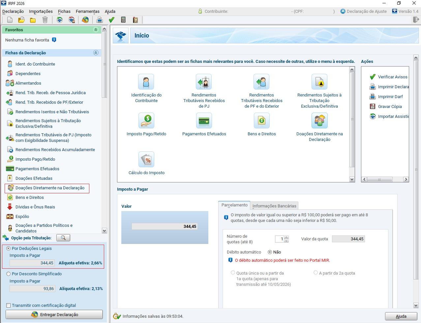The image size is (421, 323).
Task: Collapse the Favoritos panel
Action: point(96,30)
